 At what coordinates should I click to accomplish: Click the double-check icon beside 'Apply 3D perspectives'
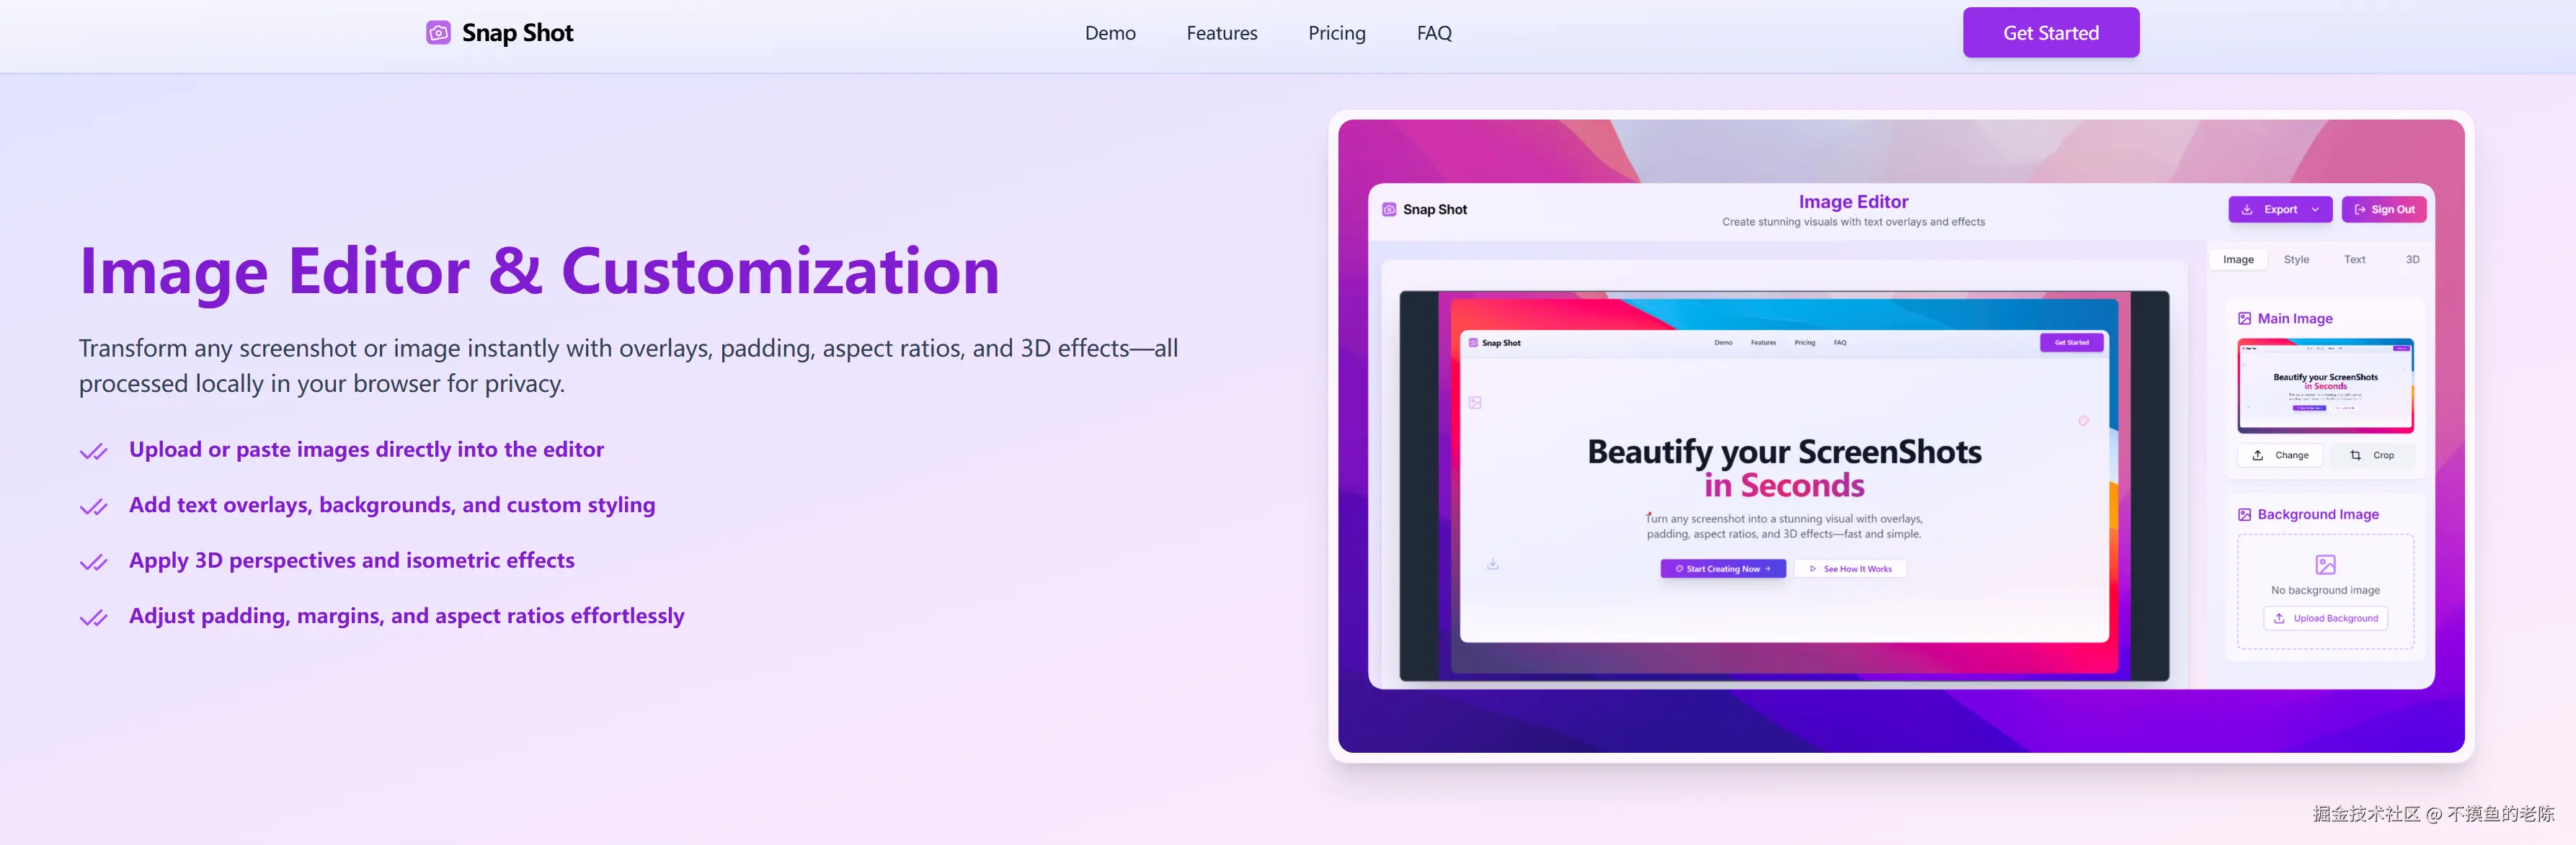[x=94, y=563]
